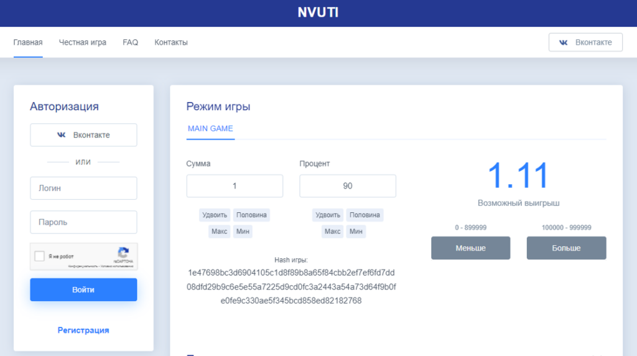Click the game hash string starting with 1e47698bc3

pos(291,287)
